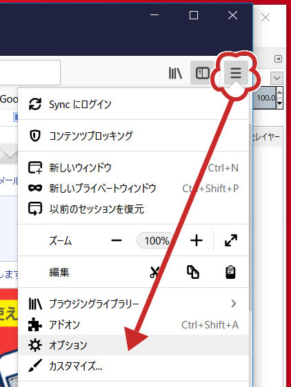Copy using the copy pages icon
Viewport: 291px width, 387px height.
coord(193,272)
